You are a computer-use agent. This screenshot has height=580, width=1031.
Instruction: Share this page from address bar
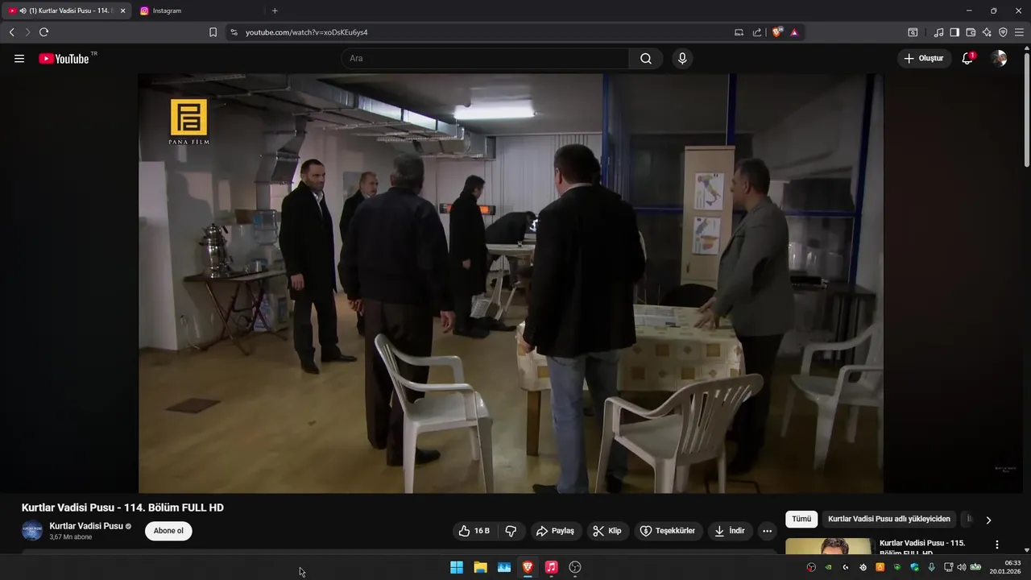click(757, 32)
